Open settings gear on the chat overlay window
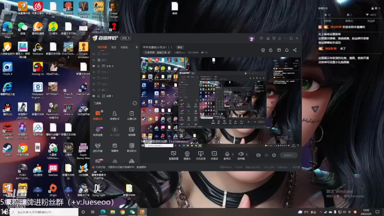This screenshot has height=216, width=384. (x=376, y=8)
